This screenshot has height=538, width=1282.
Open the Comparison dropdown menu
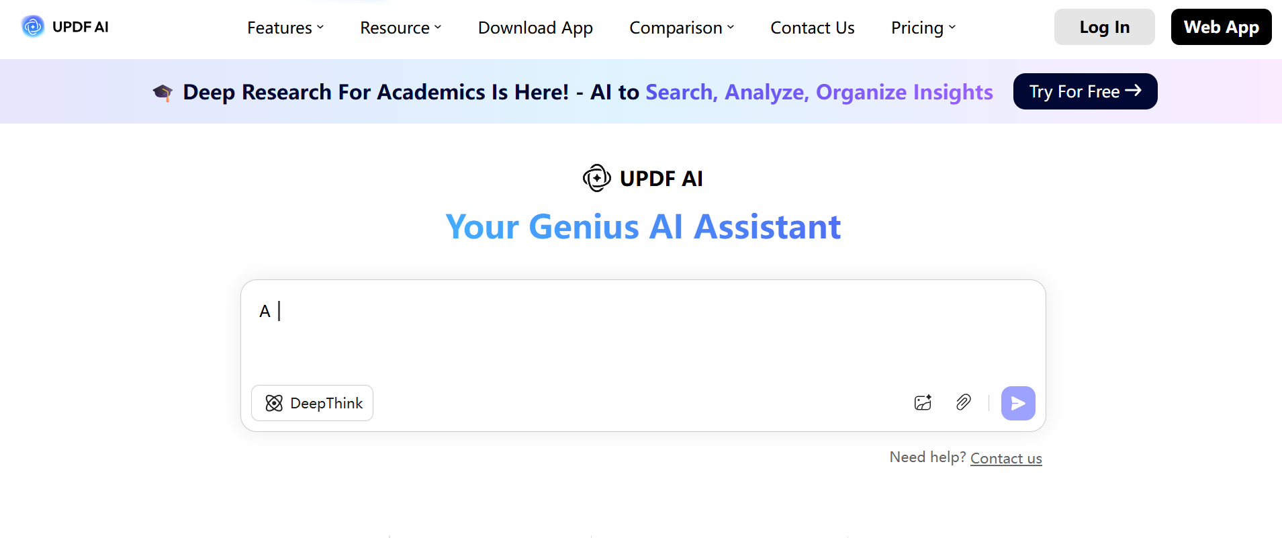tap(682, 28)
